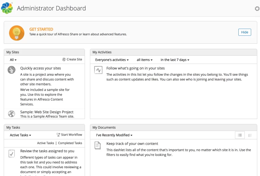This screenshot has height=176, width=260.
Task: Expand the I've Recently Modified dropdown
Action: tap(114, 135)
